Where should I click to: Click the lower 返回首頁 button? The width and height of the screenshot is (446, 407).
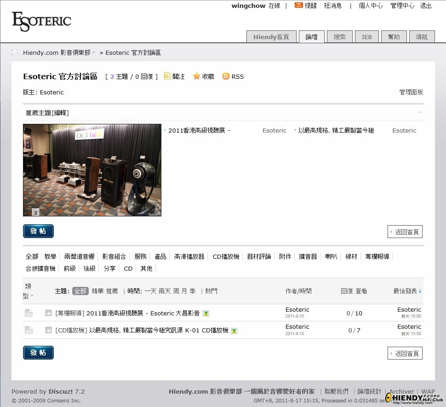point(405,353)
